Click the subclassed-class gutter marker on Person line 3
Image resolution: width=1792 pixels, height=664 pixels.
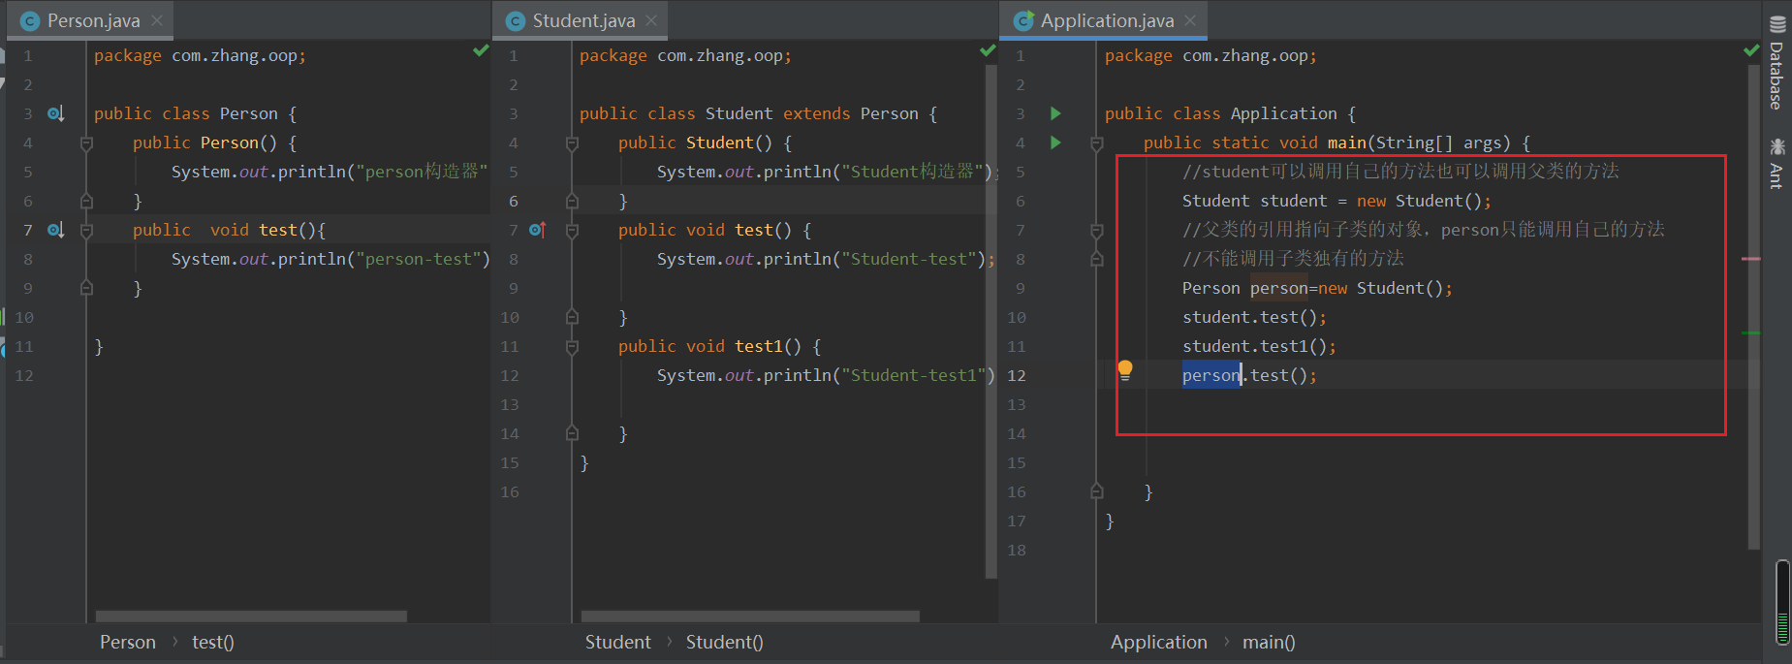(x=56, y=113)
